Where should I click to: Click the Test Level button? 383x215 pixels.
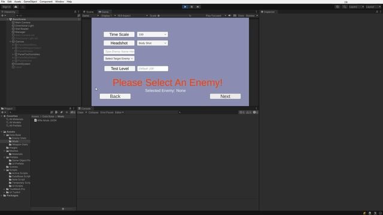click(x=120, y=69)
